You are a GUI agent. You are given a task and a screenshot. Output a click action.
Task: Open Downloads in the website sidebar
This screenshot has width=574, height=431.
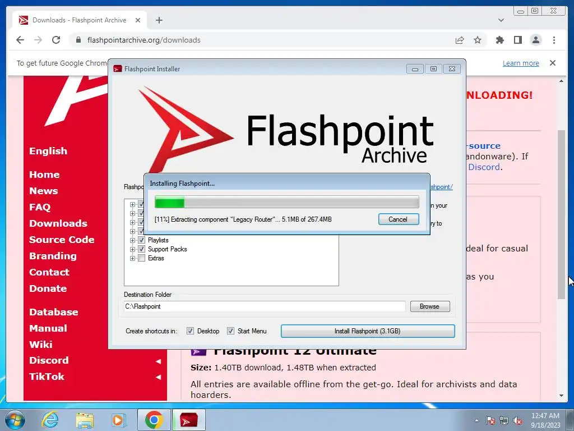coord(58,223)
